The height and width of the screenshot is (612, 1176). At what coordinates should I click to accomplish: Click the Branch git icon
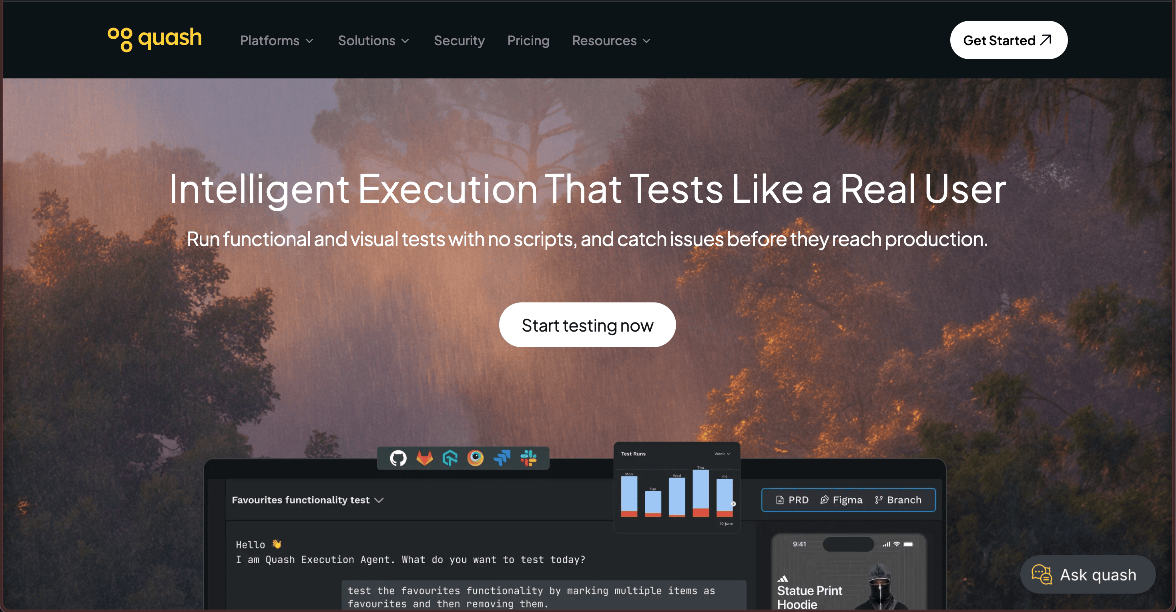click(878, 500)
